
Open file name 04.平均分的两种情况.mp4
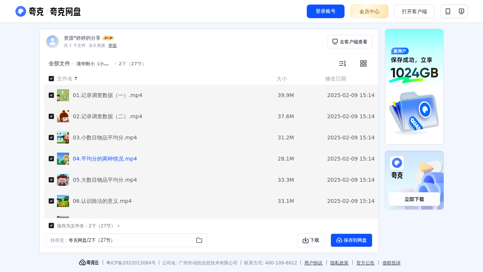click(x=105, y=159)
